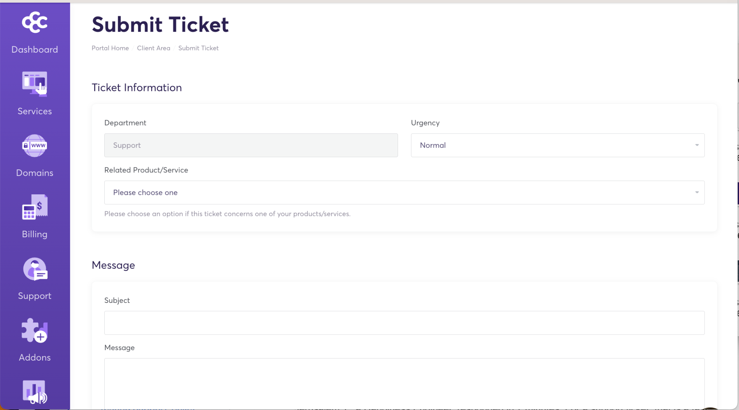The height and width of the screenshot is (410, 739).
Task: Focus the Message text area
Action: coord(404,383)
